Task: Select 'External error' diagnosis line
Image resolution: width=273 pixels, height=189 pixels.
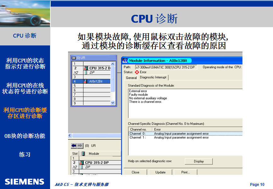Action: (x=138, y=91)
